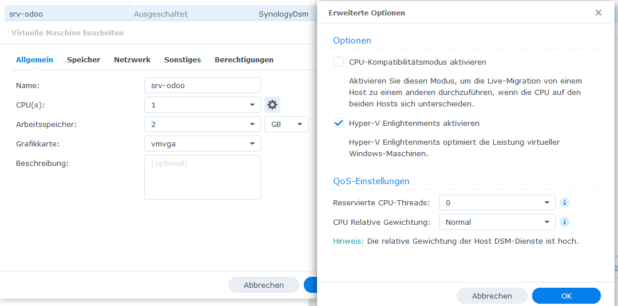Screen dimensions: 618x306
Task: Click the Beschreibung optional text area
Action: (x=203, y=177)
